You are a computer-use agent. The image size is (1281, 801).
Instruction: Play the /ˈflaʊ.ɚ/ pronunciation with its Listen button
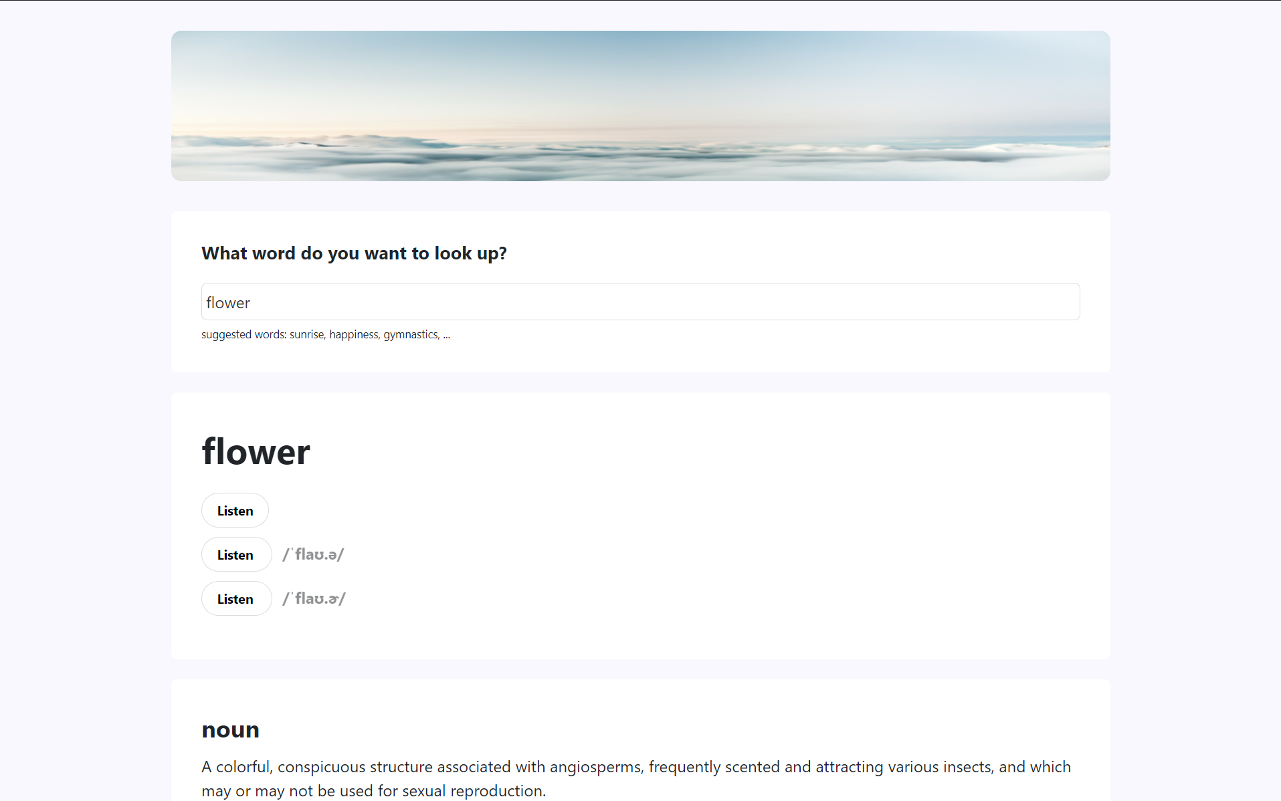coord(236,598)
